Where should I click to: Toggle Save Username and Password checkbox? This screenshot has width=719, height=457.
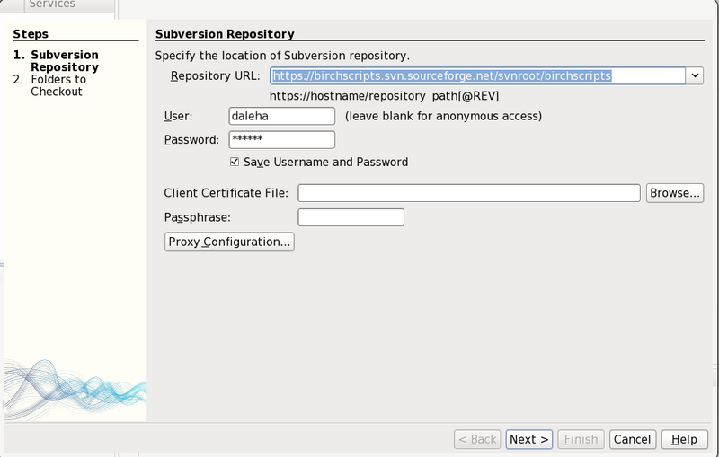(x=235, y=163)
